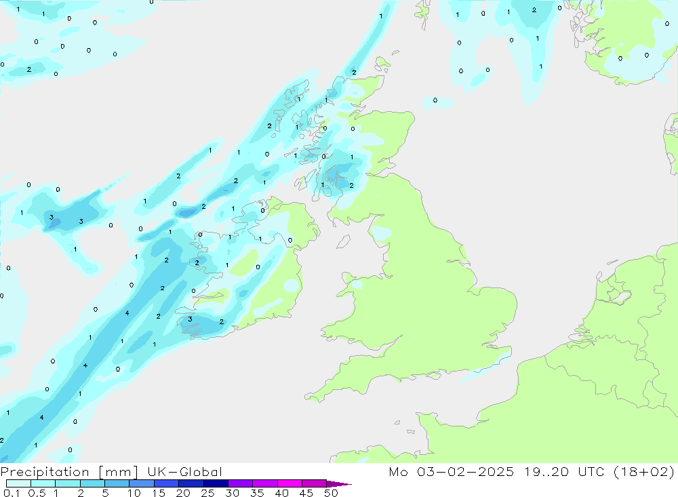Click the '(18+02)' forecast run text

pyautogui.click(x=644, y=471)
